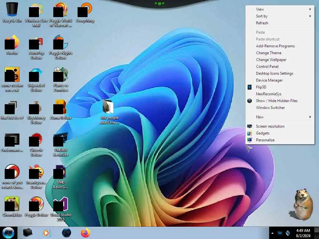Image resolution: width=319 pixels, height=239 pixels.
Task: Launch the Windows Live Mail shortcut
Action: (36, 15)
